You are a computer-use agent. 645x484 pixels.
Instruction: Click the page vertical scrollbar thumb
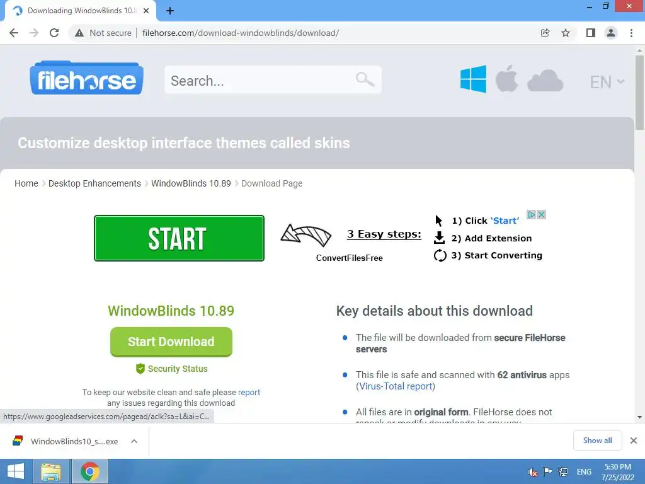tap(639, 93)
